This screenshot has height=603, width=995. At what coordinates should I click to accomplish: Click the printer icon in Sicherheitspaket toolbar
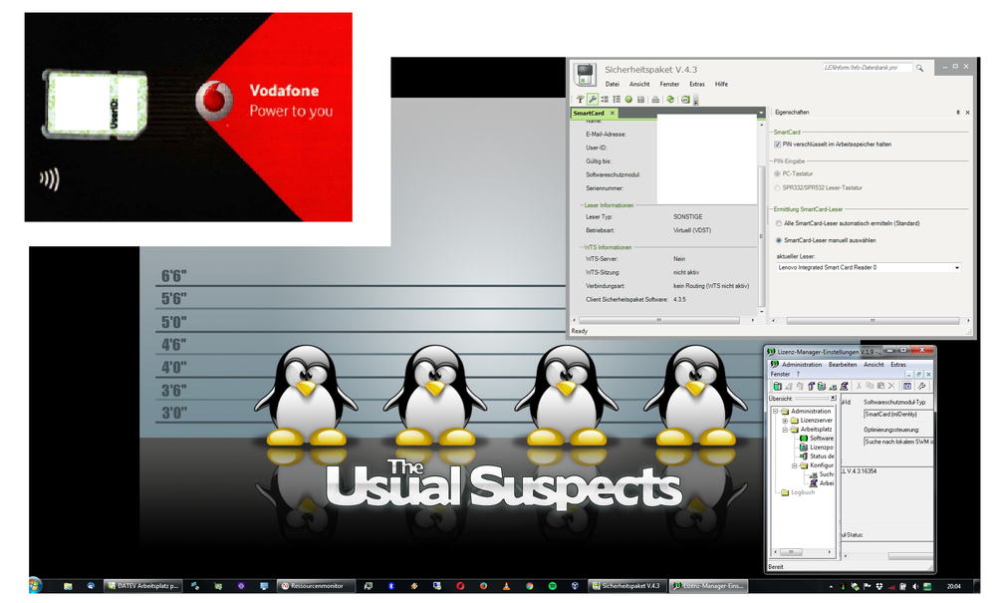(655, 100)
